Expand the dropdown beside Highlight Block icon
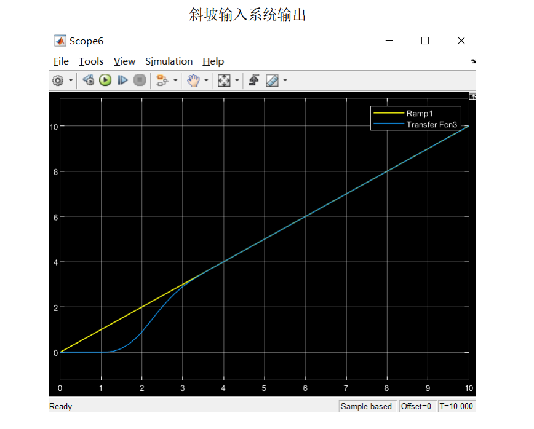Image resolution: width=534 pixels, height=429 pixels. coord(175,81)
